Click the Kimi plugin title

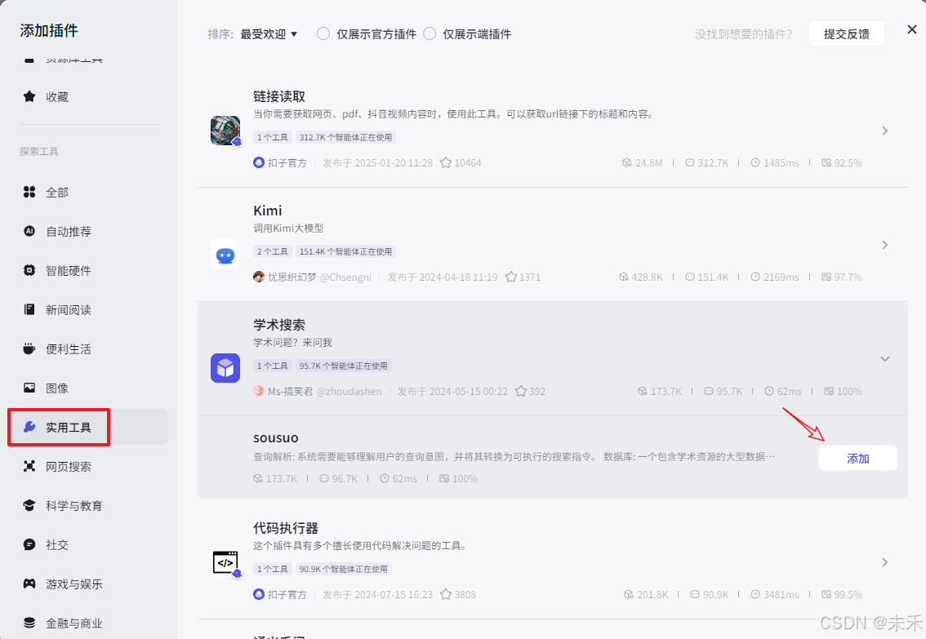(268, 211)
